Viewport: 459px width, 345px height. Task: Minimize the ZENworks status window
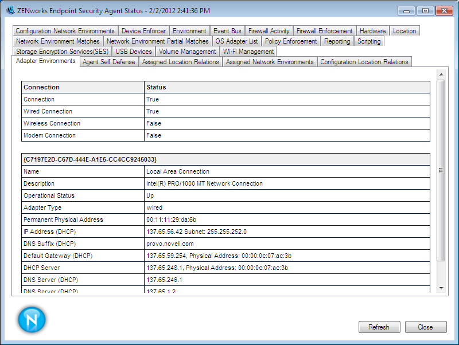click(406, 11)
